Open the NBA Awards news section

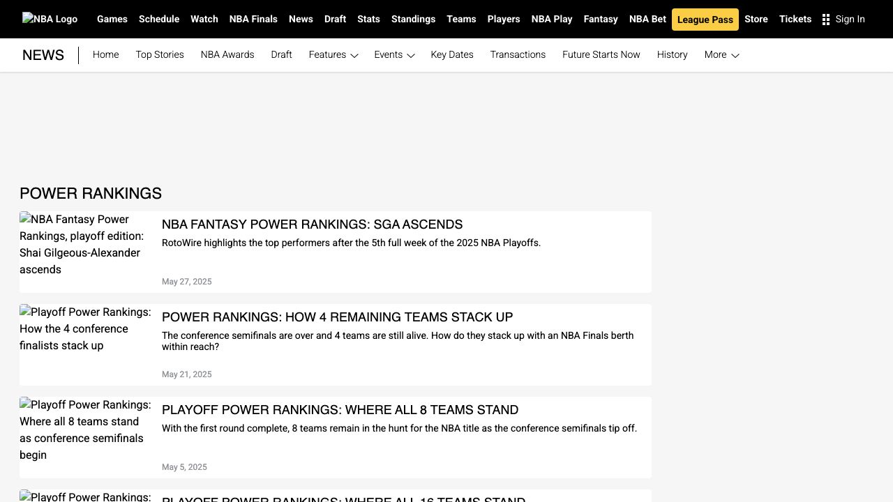click(227, 55)
